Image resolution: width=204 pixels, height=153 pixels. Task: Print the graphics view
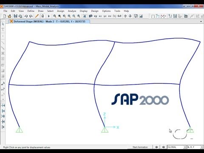click(20, 16)
